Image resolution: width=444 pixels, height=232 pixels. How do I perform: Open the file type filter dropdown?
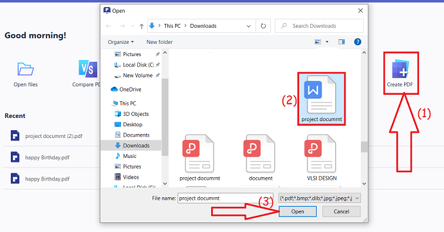coord(319,198)
